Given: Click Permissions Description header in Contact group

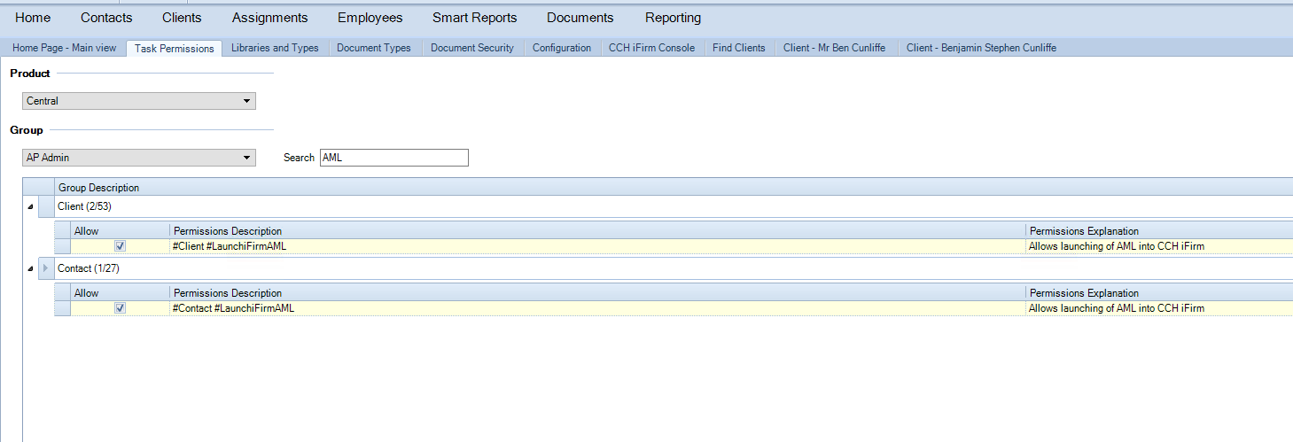Looking at the screenshot, I should [597, 293].
